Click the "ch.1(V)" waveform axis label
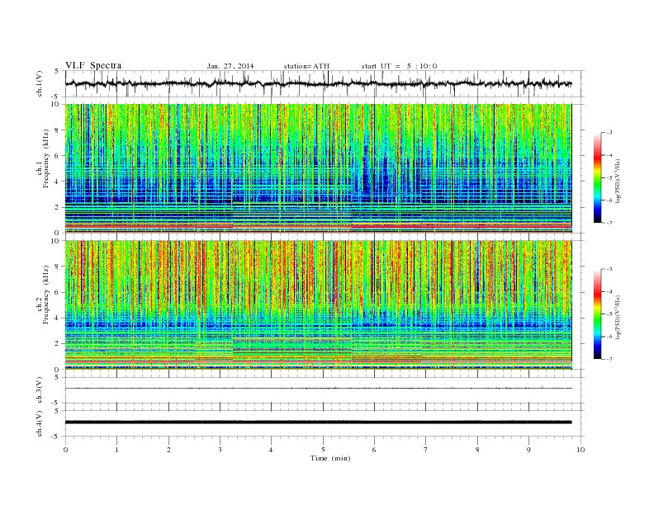Screen dimensions: 654x505 [40, 83]
